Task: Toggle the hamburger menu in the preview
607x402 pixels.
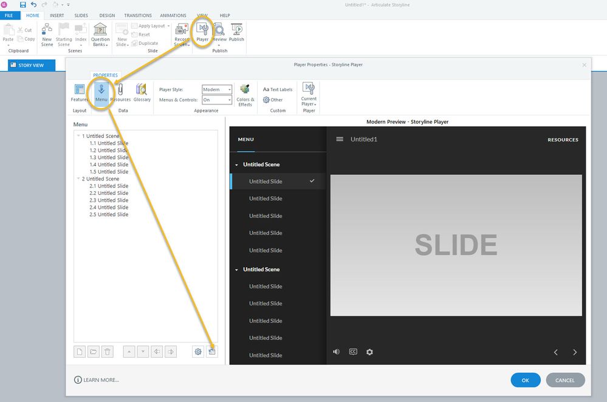Action: pyautogui.click(x=340, y=139)
